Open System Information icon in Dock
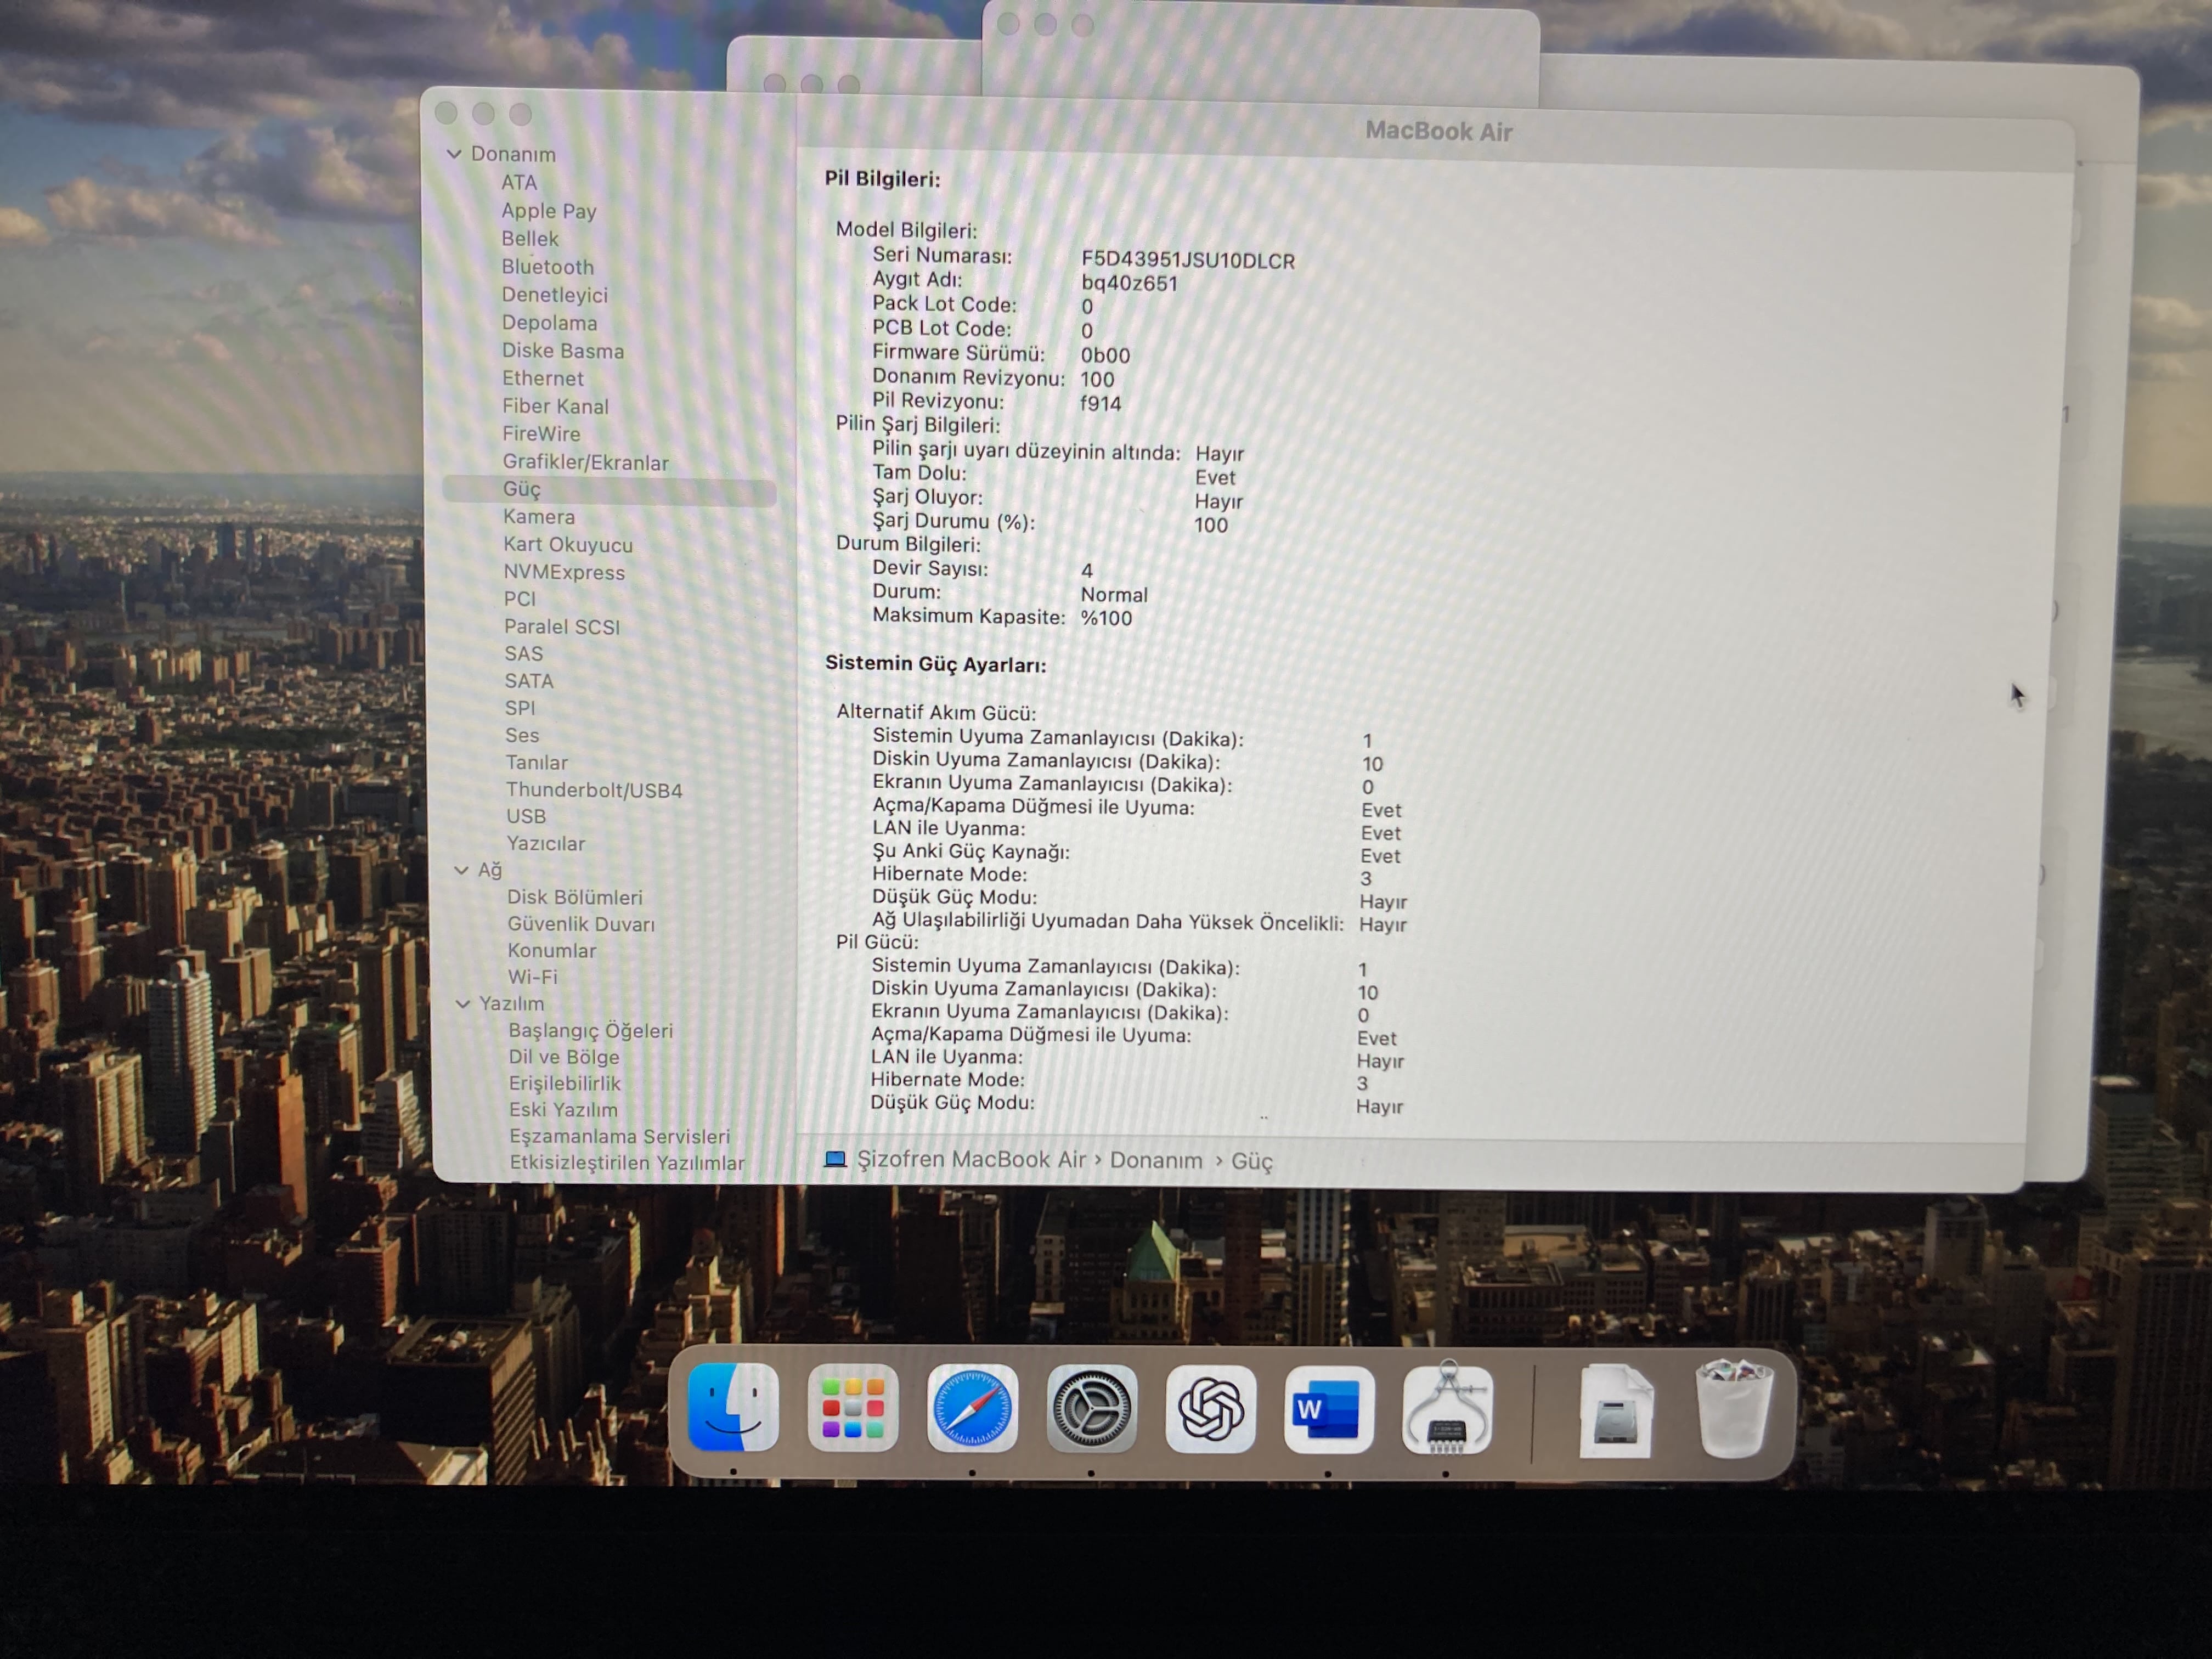Viewport: 2212px width, 1659px height. tap(1447, 1409)
